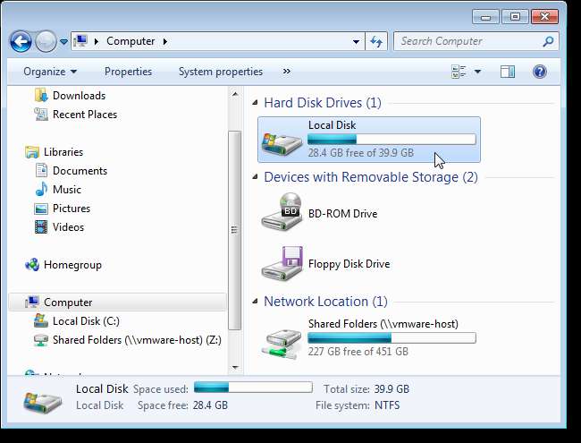
Task: Expand the address bar history dropdown
Action: [x=356, y=41]
